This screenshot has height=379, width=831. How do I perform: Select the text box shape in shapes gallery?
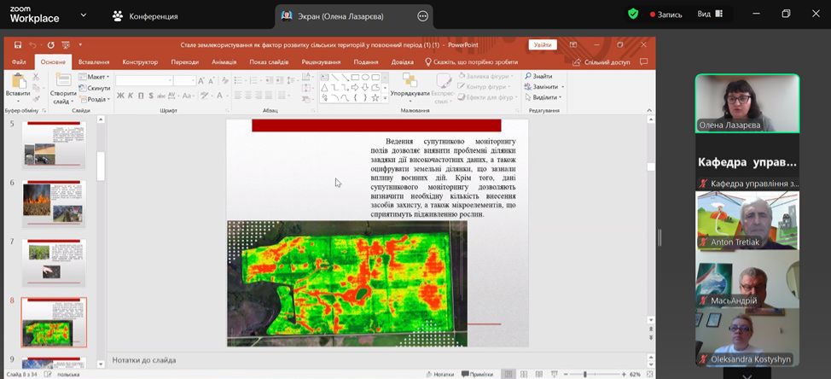click(324, 78)
